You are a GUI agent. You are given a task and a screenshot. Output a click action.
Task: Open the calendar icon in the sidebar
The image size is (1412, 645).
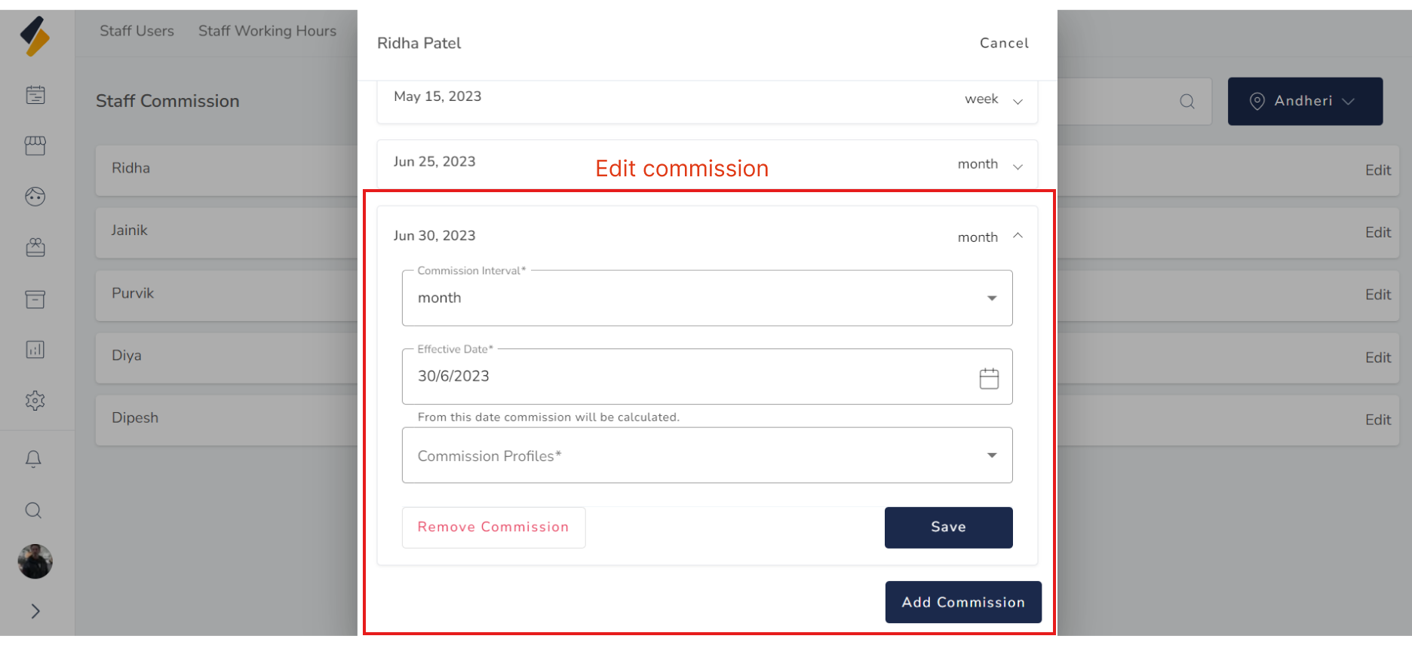point(35,95)
